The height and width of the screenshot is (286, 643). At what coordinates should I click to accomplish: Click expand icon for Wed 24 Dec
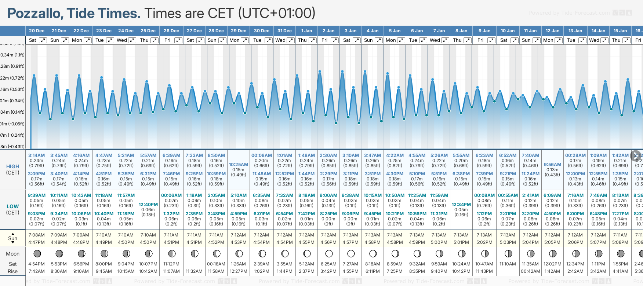[132, 40]
